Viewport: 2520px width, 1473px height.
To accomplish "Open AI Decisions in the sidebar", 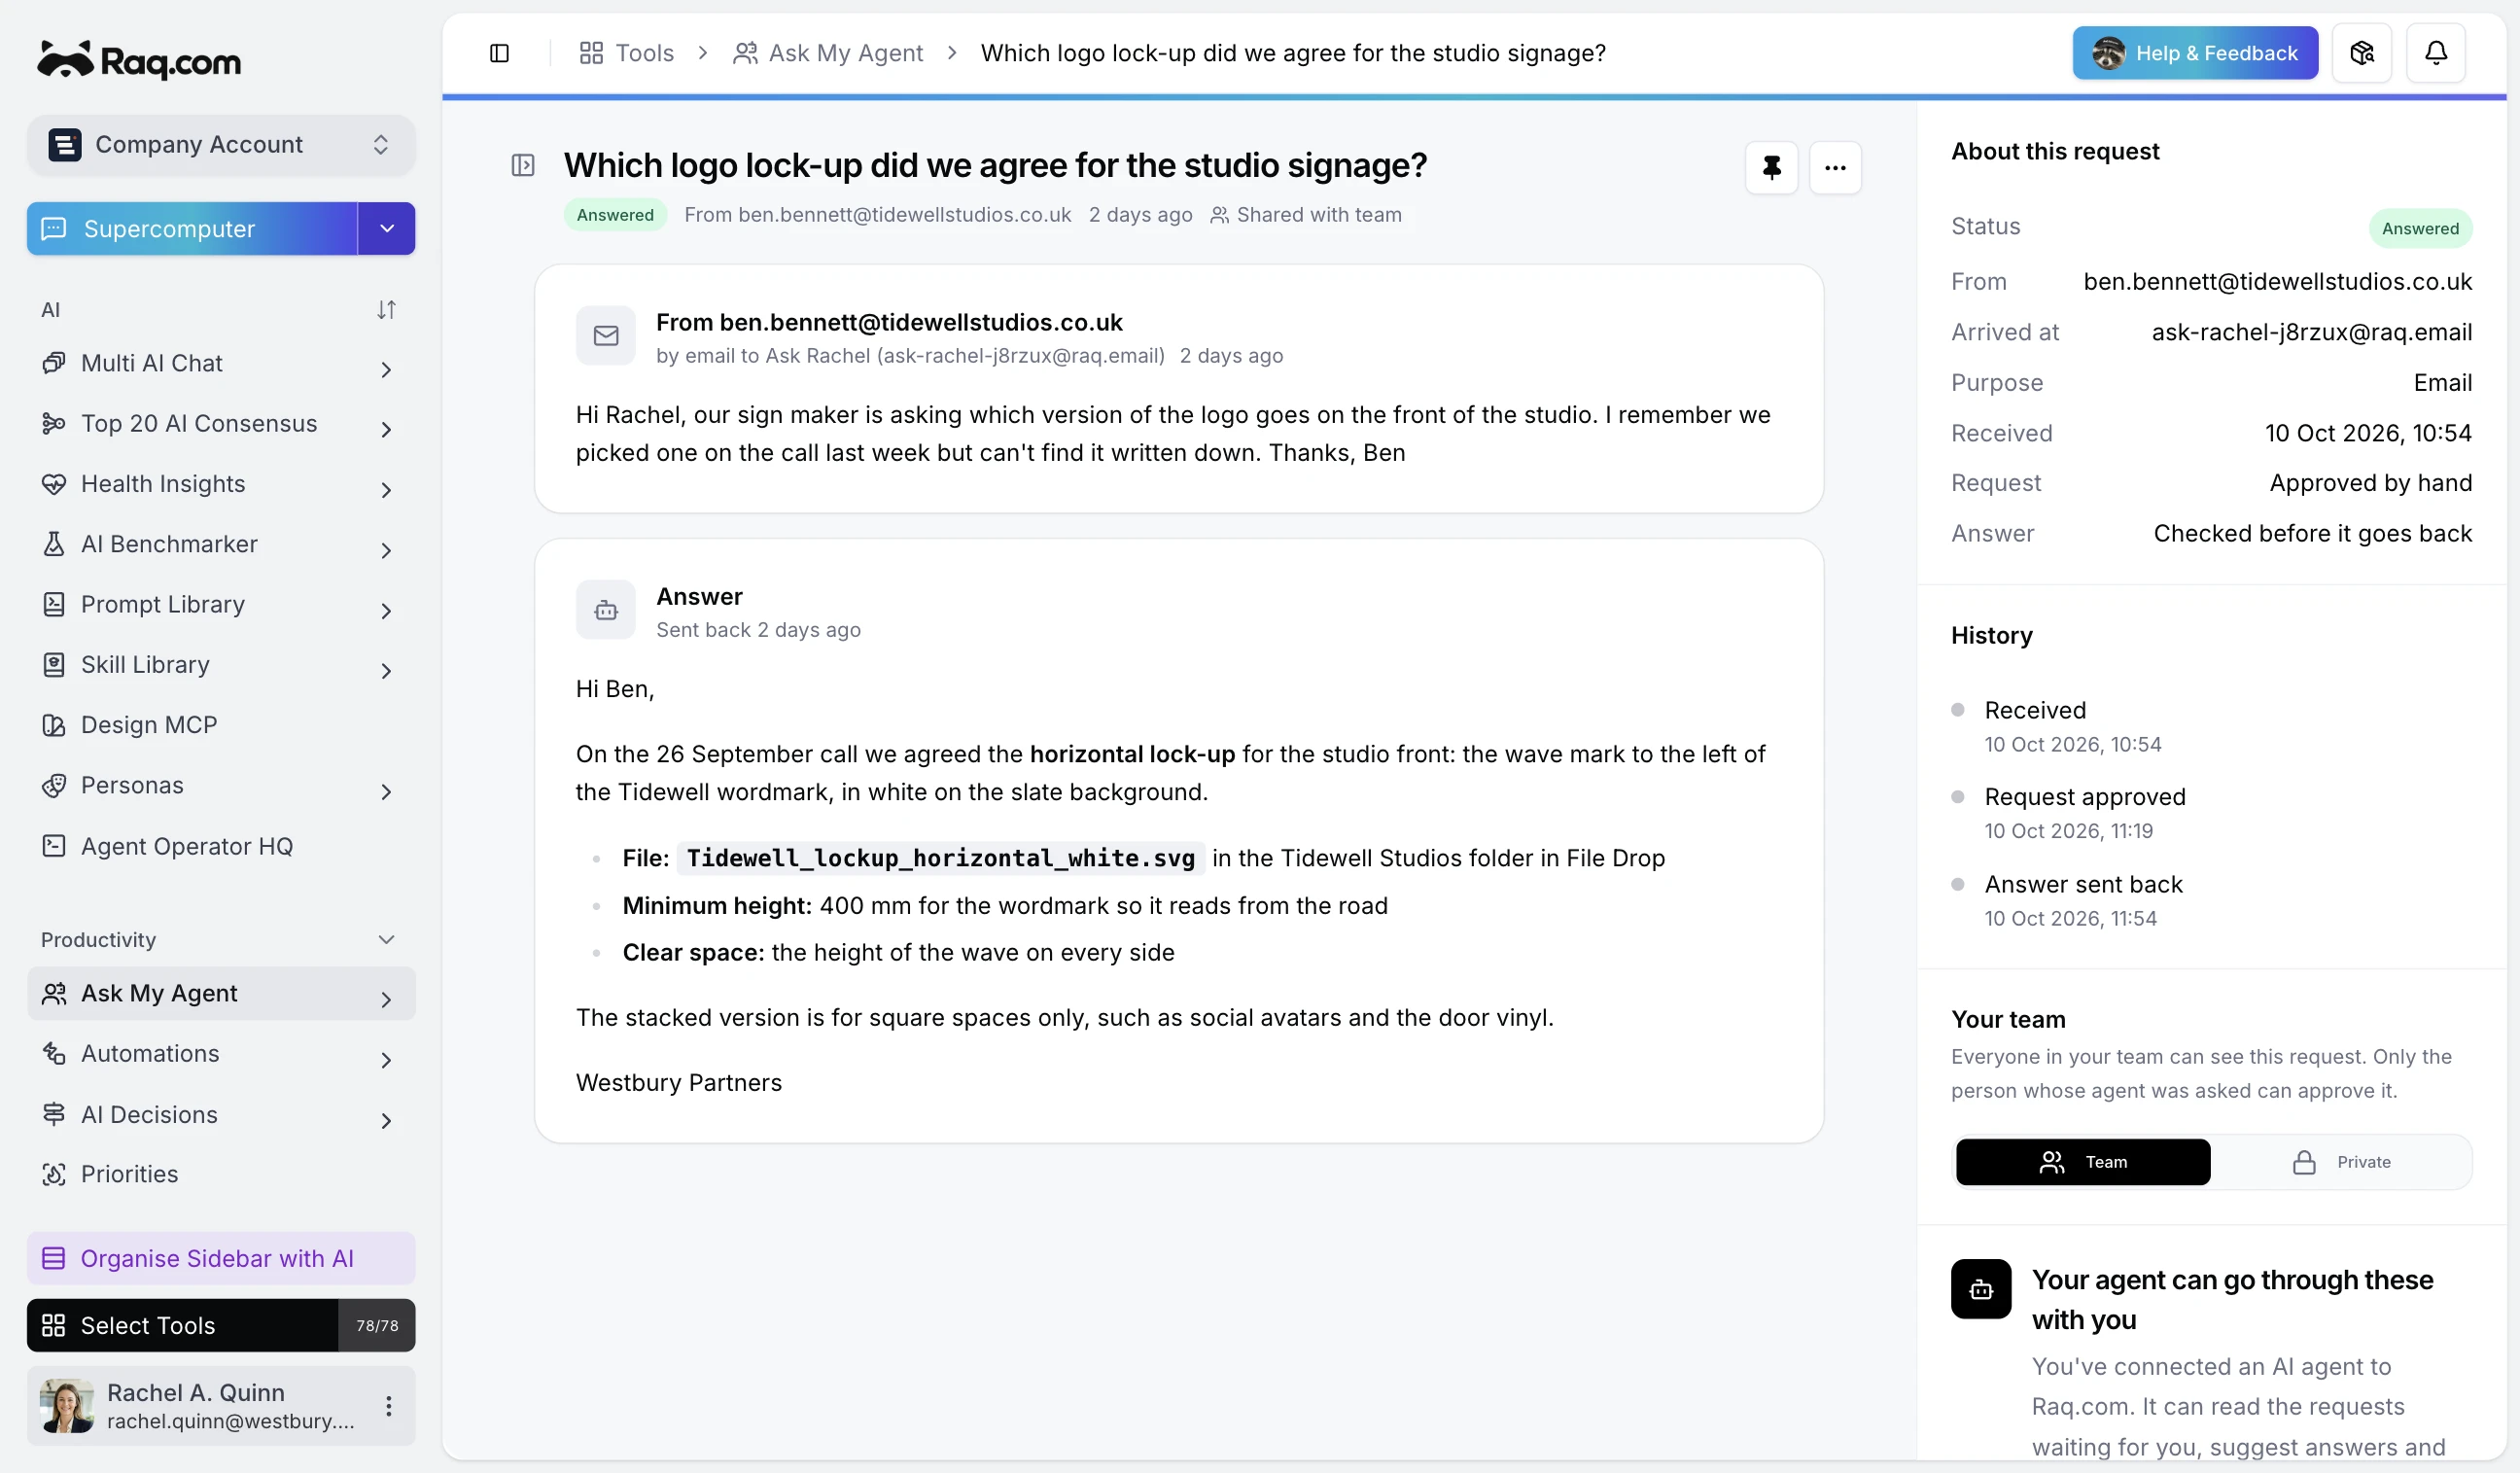I will point(221,1114).
